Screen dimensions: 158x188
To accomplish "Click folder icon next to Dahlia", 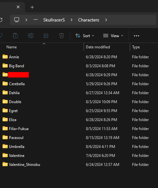I will point(5,93).
